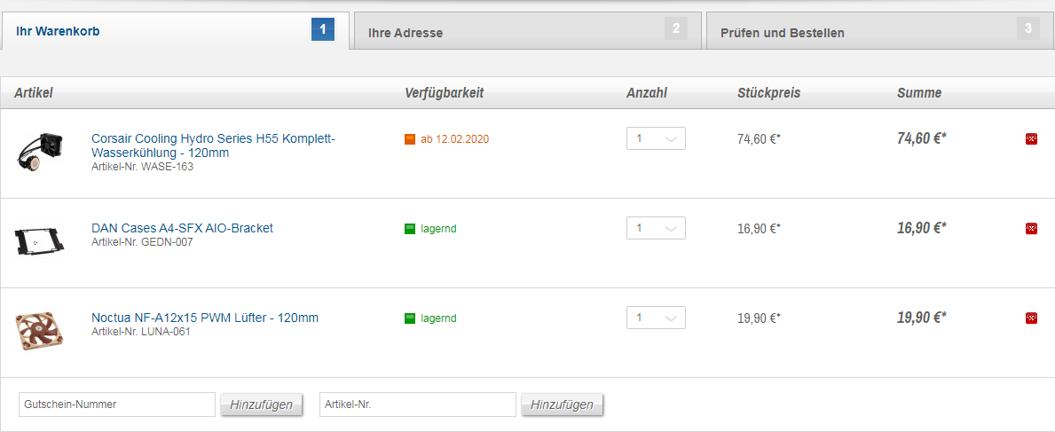Click Hinzufügen next to Gutschein-Nummer
This screenshot has width=1055, height=432.
point(261,405)
